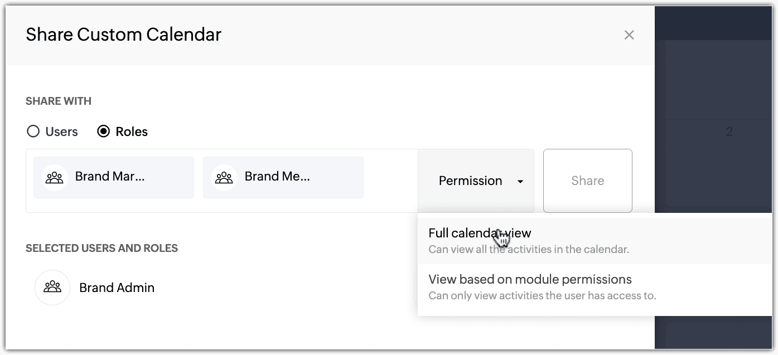Image resolution: width=778 pixels, height=355 pixels.
Task: Click the Roles option label text
Action: (x=132, y=132)
